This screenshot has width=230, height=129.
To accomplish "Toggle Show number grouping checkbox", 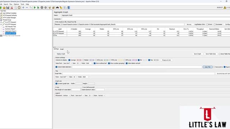I will click(x=109, y=63).
